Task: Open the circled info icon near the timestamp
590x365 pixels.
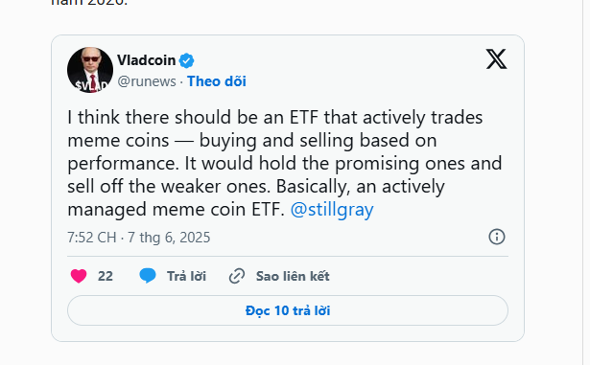Action: pyautogui.click(x=497, y=237)
